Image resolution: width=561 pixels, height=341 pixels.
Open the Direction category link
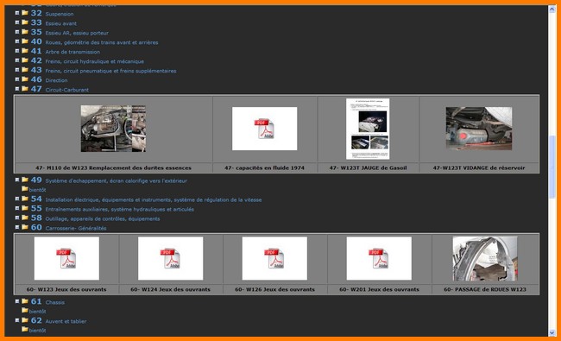pyautogui.click(x=56, y=80)
